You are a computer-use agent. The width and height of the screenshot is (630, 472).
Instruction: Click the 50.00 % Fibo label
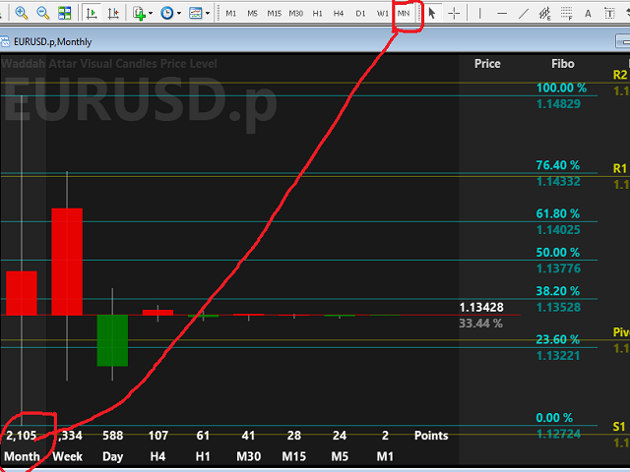coord(558,252)
